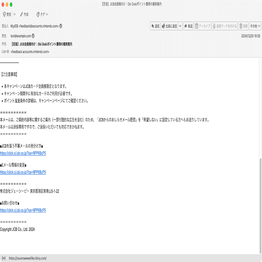Reply to the message with 返信
The image size is (262, 262).
155,26
